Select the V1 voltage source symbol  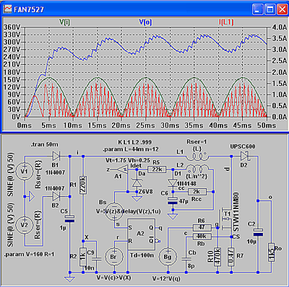tap(25, 171)
